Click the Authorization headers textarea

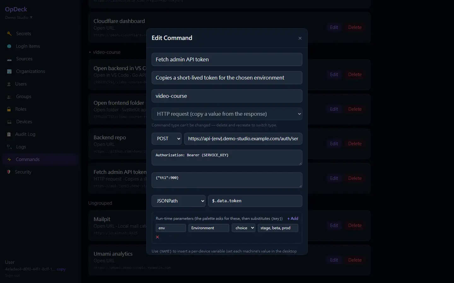pyautogui.click(x=227, y=158)
